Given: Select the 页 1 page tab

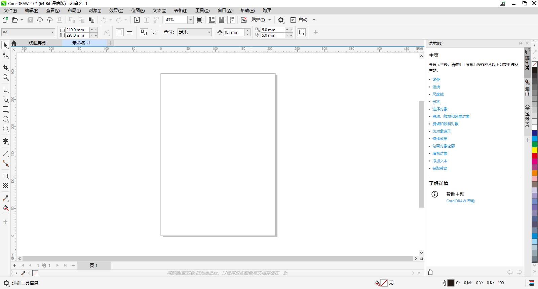Looking at the screenshot, I should point(93,265).
